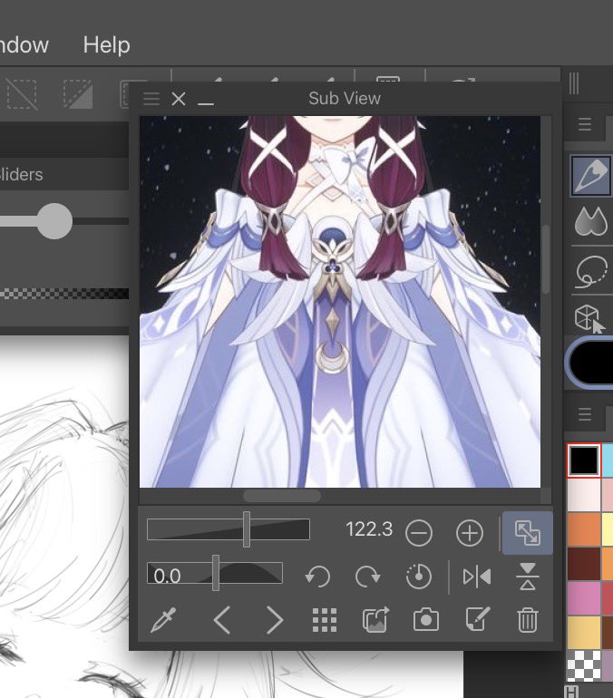This screenshot has height=698, width=613.
Task: Zoom in with the plus button
Action: (470, 533)
